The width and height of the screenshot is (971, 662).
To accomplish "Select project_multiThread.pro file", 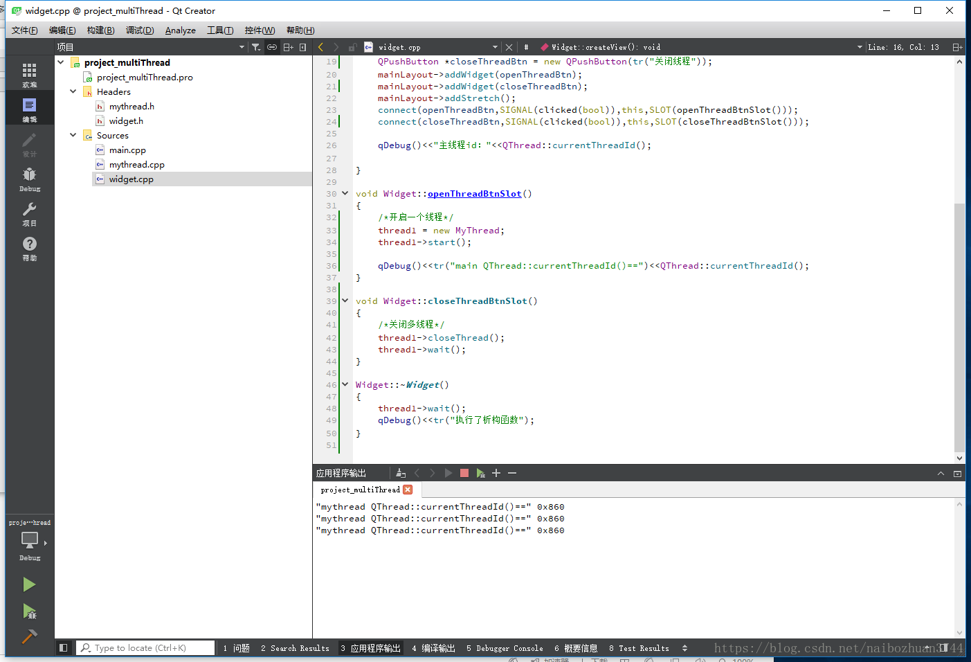I will point(145,77).
